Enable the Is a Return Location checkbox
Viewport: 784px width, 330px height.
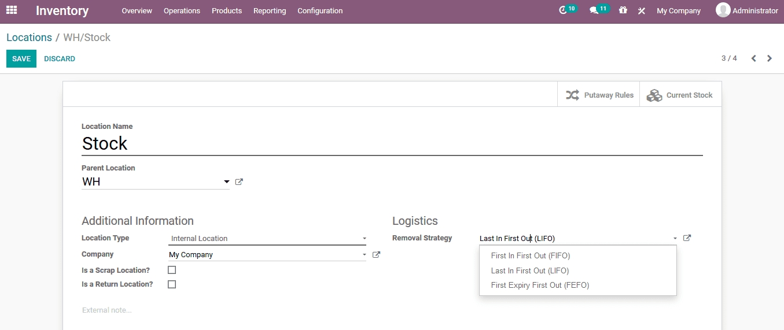(x=172, y=284)
